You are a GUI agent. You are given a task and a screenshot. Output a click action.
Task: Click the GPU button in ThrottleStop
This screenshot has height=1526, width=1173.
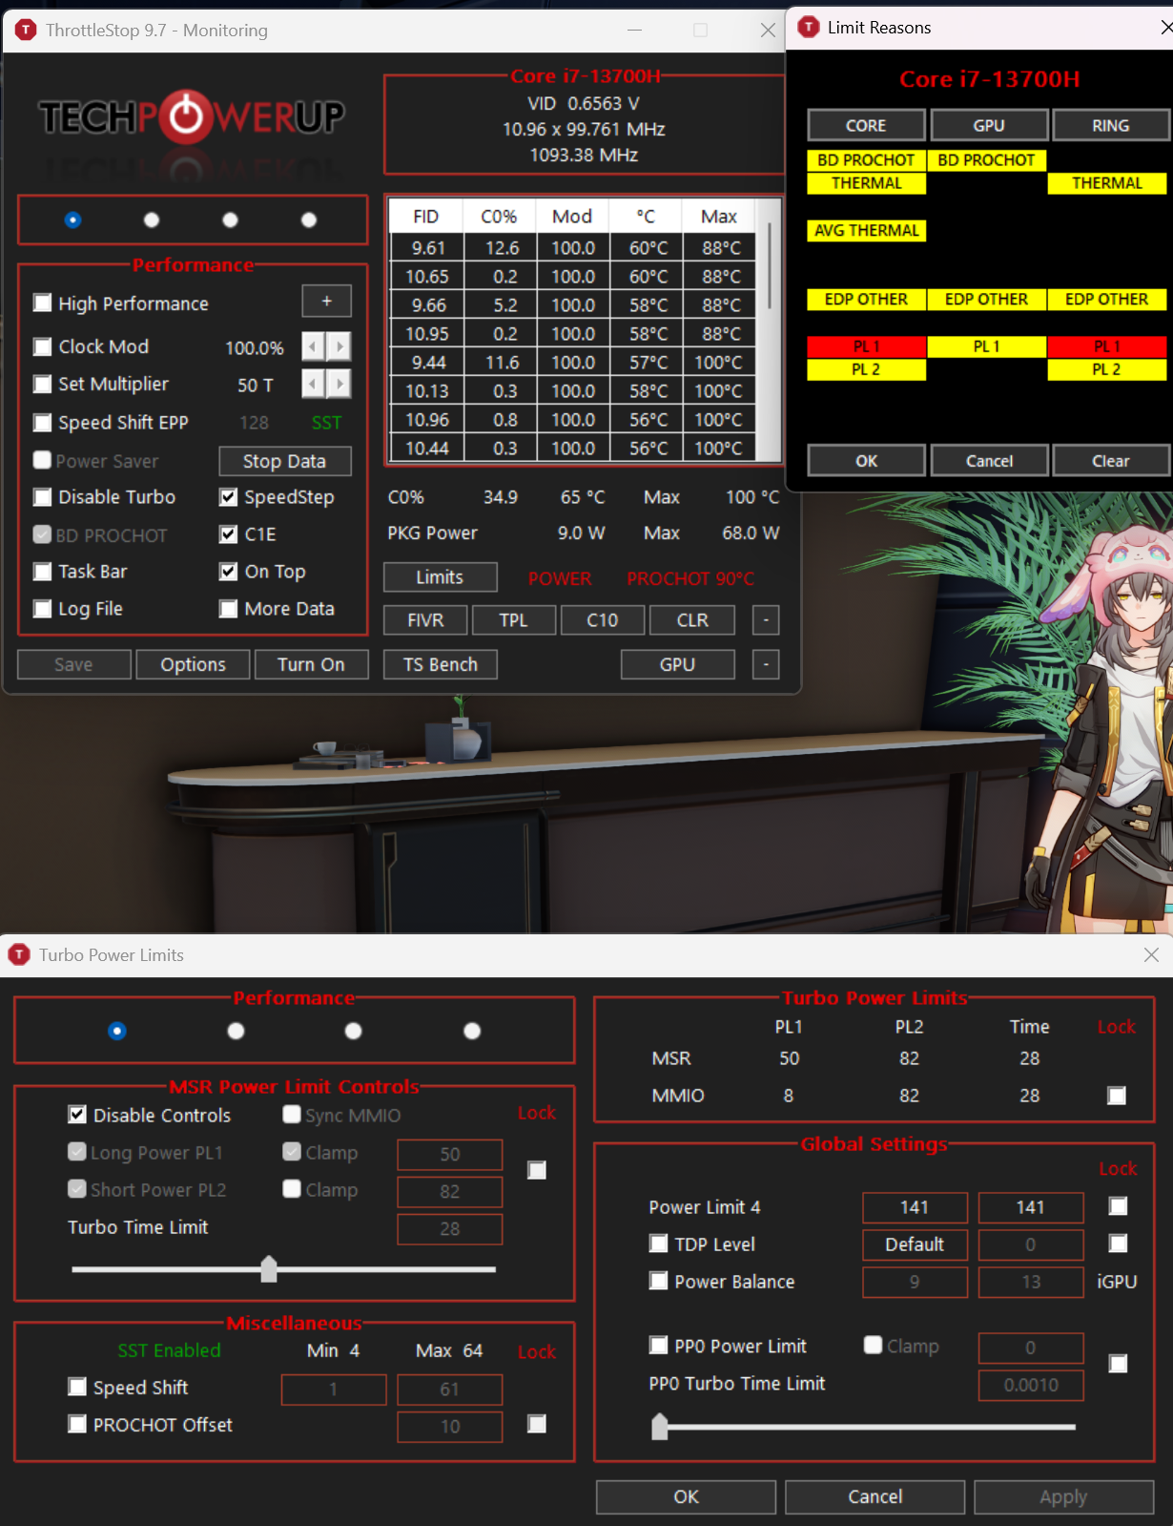[x=677, y=664]
